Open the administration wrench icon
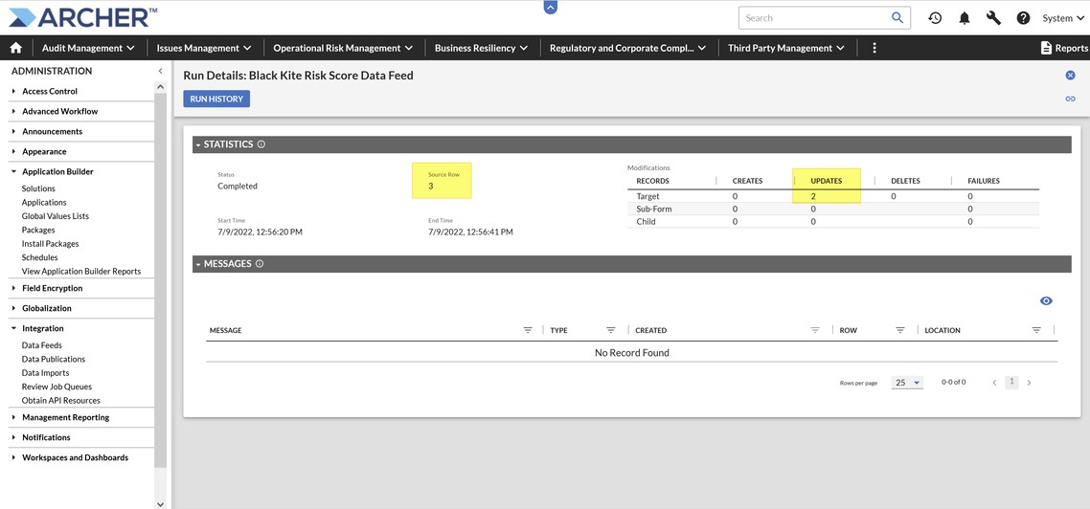Image resolution: width=1090 pixels, height=509 pixels. tap(993, 18)
